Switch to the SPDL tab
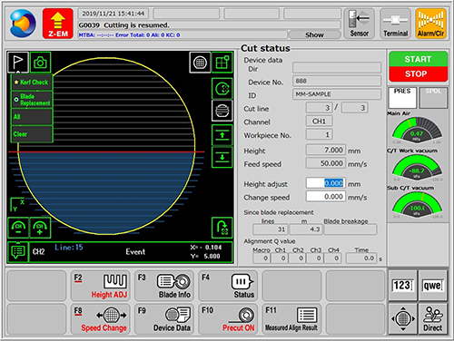 [x=433, y=97]
